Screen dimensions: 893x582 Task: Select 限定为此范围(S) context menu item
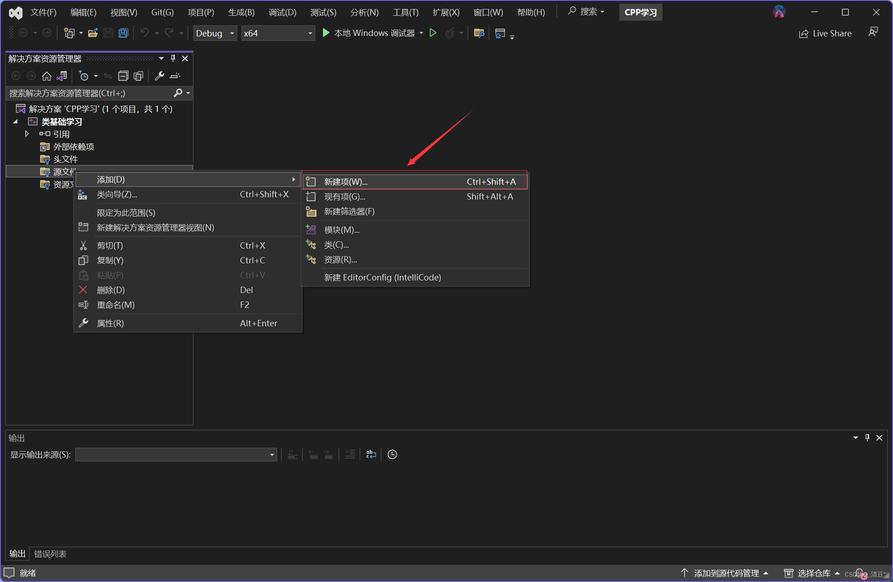(188, 213)
